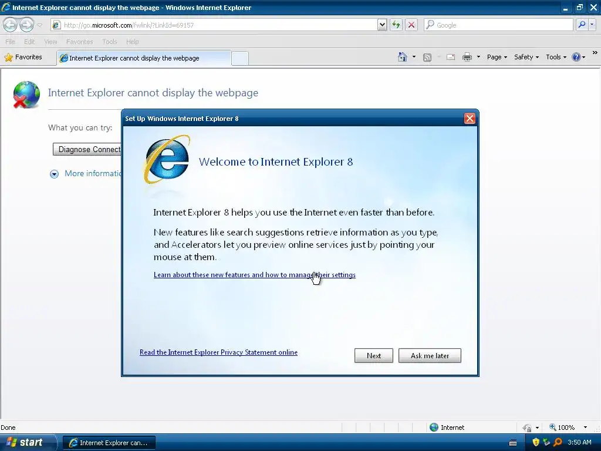Click the on-screen keyboard tray icon
Screen dimensions: 601x451
[513, 443]
